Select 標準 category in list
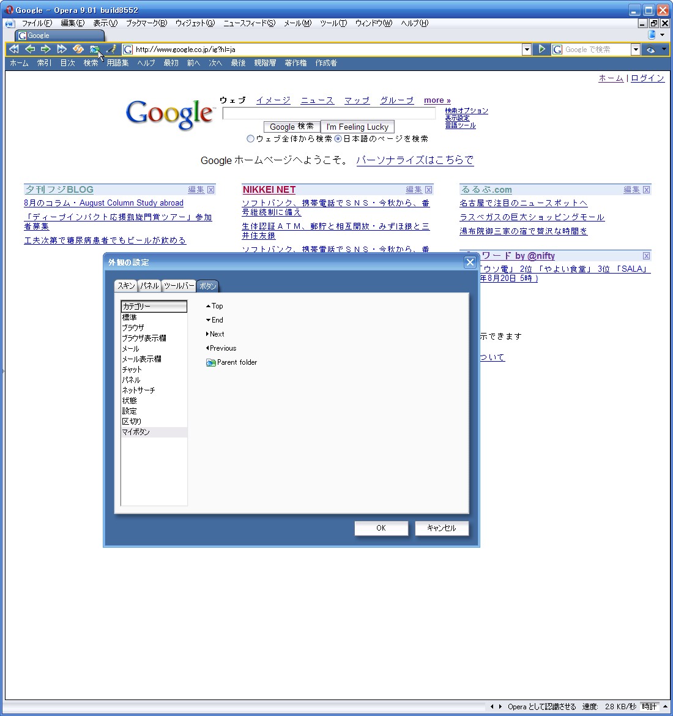The image size is (673, 716). [x=154, y=317]
